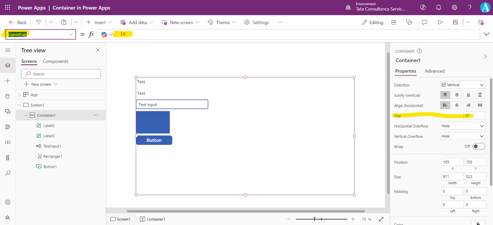Save the app using disk icon
Viewport: 493px width, 225px height.
tap(455, 22)
